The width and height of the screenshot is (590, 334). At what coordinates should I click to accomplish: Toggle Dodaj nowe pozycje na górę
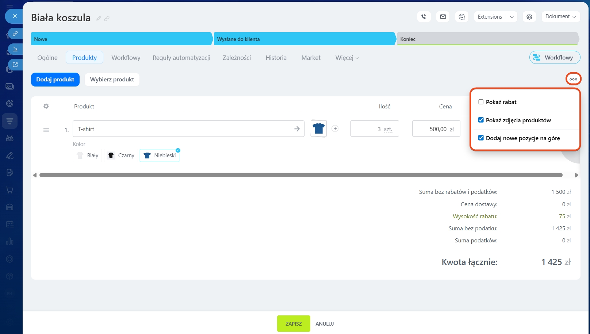[481, 138]
